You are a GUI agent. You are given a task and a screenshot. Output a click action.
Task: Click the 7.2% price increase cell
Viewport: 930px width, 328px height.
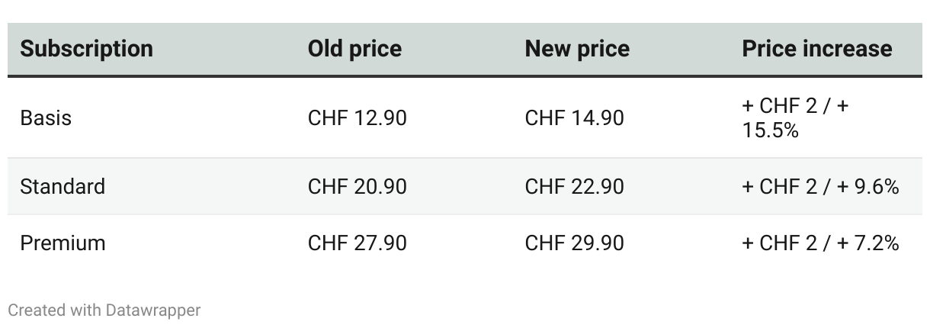click(x=820, y=243)
